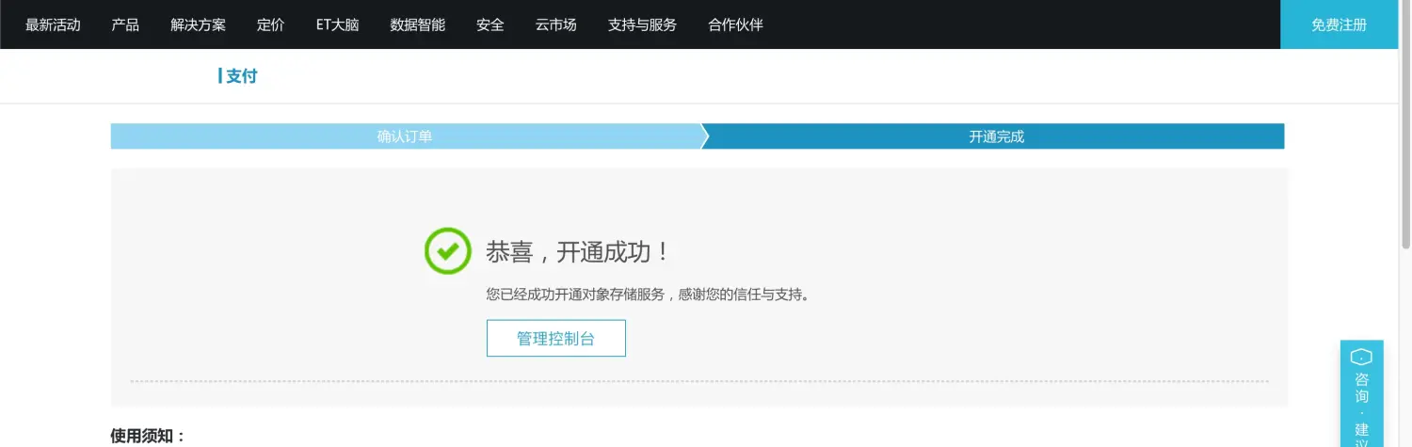The image size is (1412, 447).
Task: Visit the 云市场 link
Action: (x=555, y=25)
